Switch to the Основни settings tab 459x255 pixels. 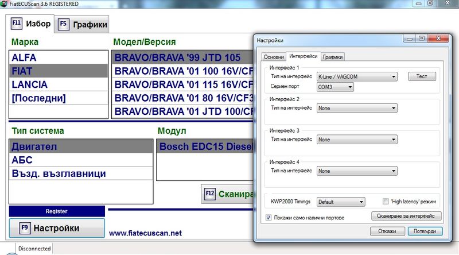[x=273, y=56]
